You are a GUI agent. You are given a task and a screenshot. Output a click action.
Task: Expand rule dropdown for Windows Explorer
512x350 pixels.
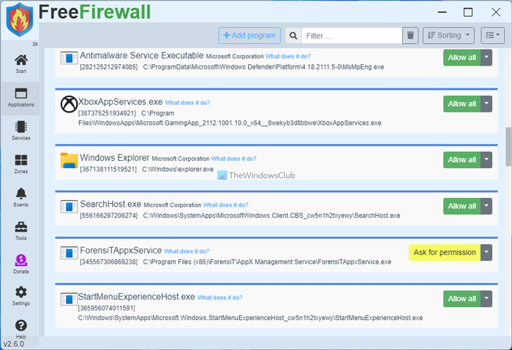pos(486,160)
